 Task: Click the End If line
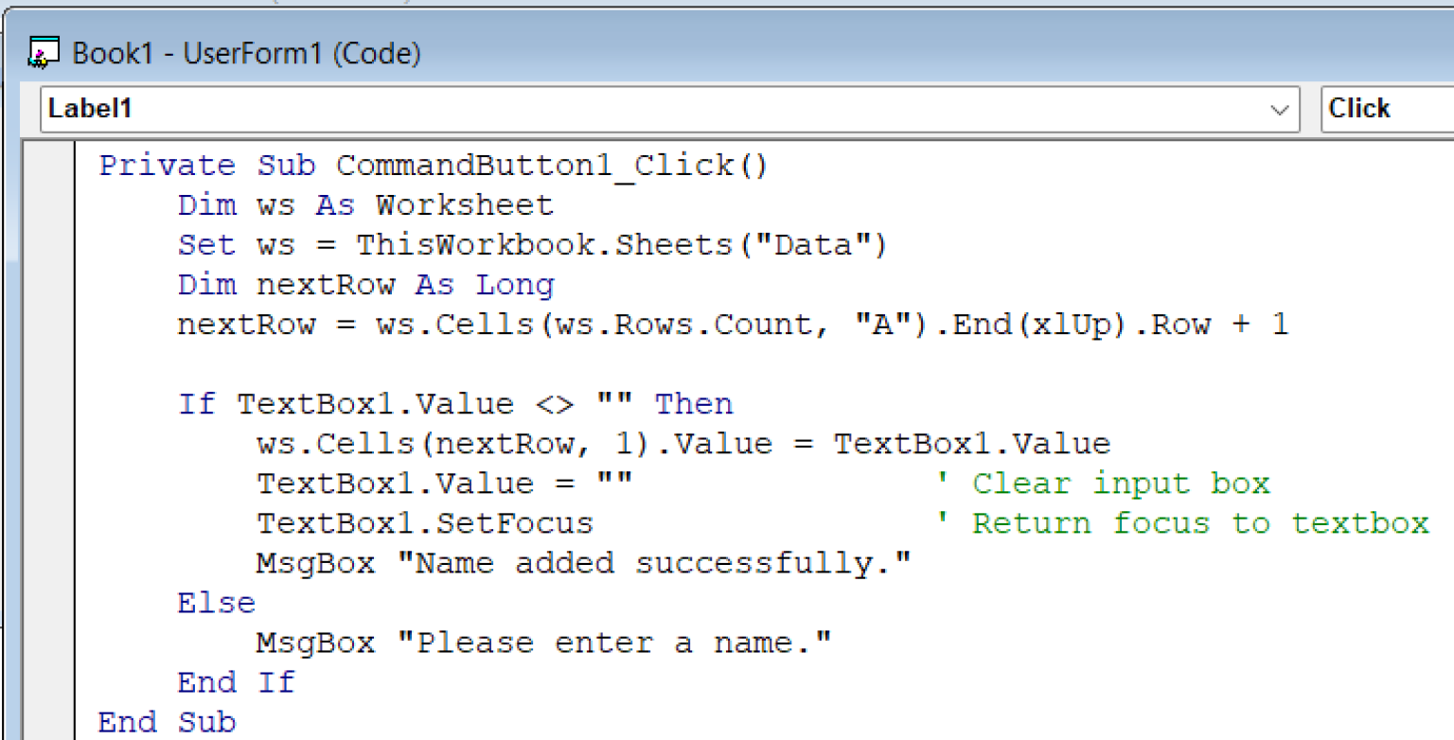pos(236,683)
